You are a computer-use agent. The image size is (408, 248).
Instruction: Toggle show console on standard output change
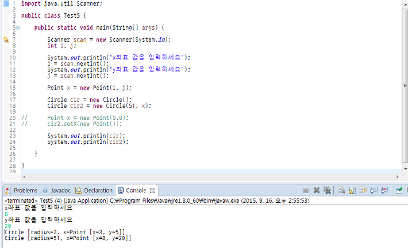coord(374,190)
